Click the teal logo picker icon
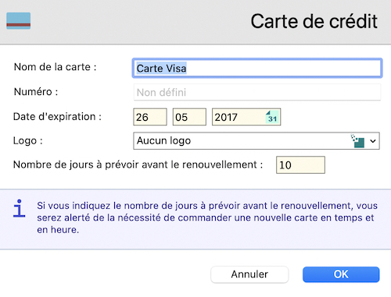This screenshot has height=297, width=391. point(357,141)
